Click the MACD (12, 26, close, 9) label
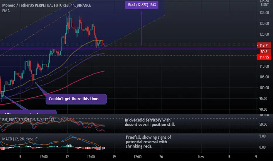The width and height of the screenshot is (273, 161). [21, 139]
